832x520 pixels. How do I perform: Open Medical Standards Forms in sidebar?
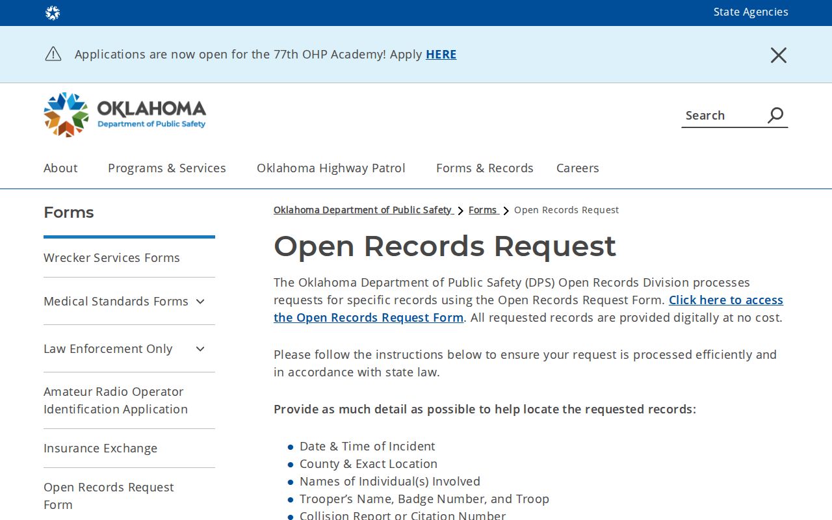click(x=116, y=301)
